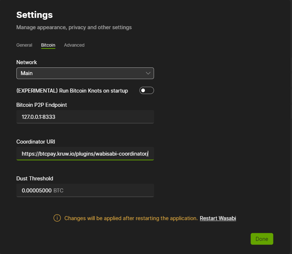The image size is (292, 254).
Task: Select the Bitcoin settings tab
Action: 48,45
